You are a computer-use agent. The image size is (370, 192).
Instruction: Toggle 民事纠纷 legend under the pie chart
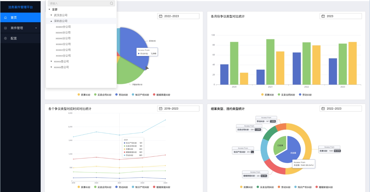[x=84, y=95]
